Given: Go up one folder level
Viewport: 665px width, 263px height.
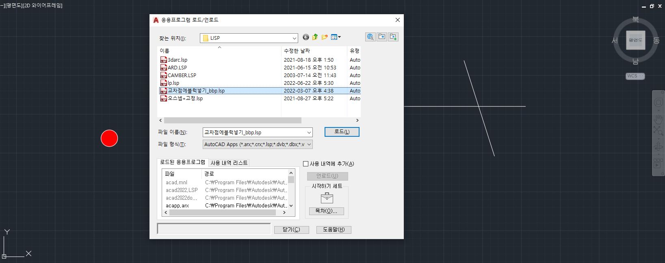Looking at the screenshot, I should click(315, 37).
